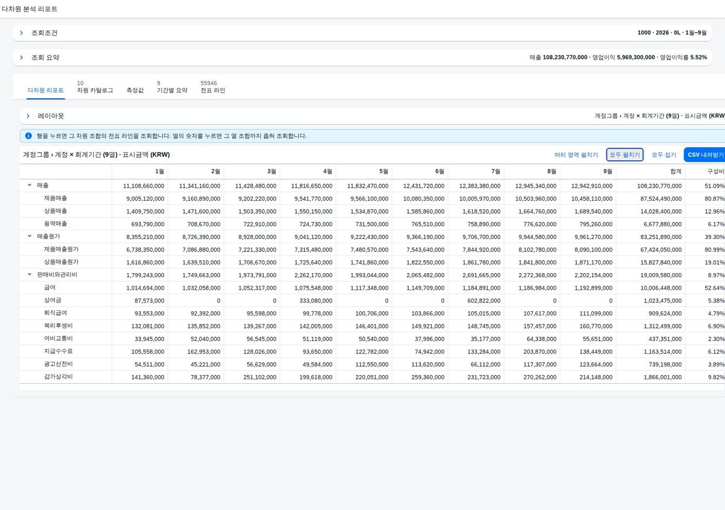Click 매출 합계 value 108,230,770,000
725x510 pixels.
[659, 186]
